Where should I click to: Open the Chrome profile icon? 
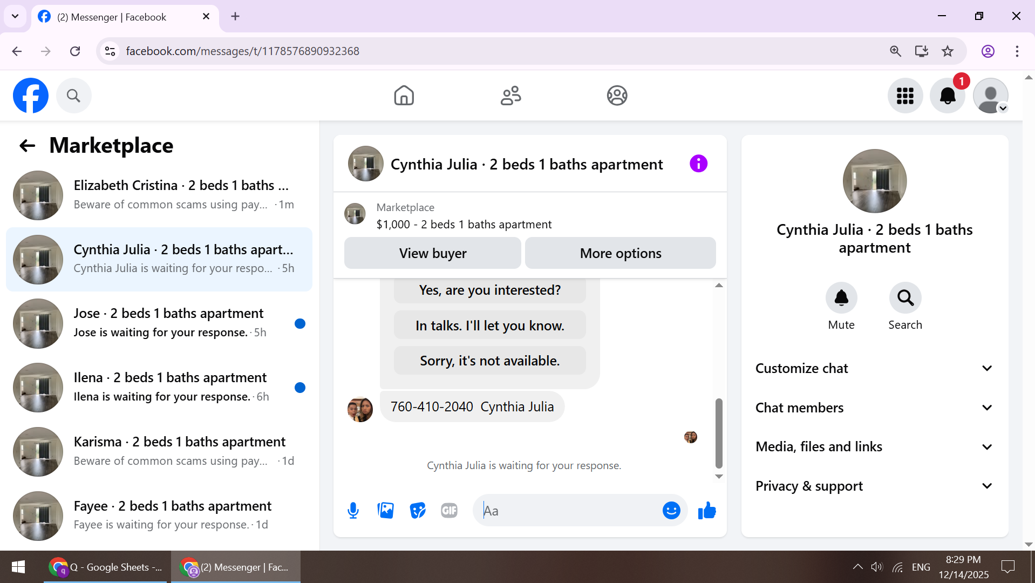click(988, 51)
